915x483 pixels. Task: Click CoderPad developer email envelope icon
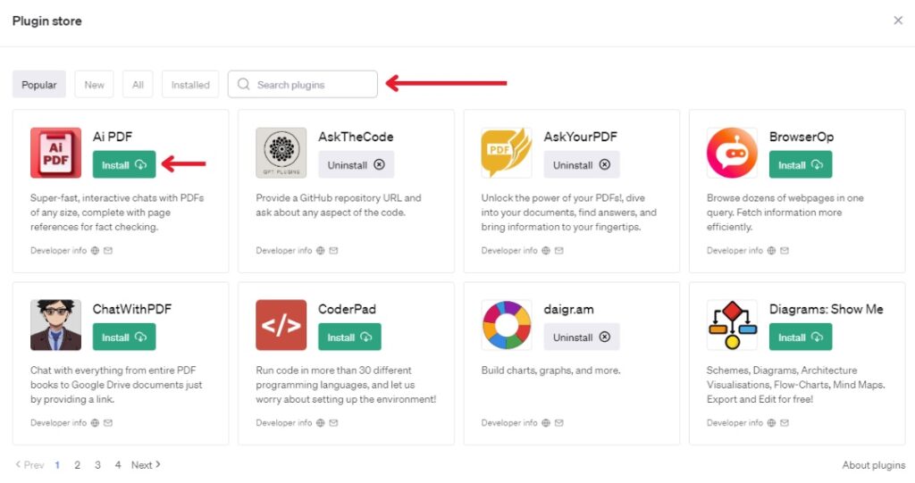(x=333, y=423)
